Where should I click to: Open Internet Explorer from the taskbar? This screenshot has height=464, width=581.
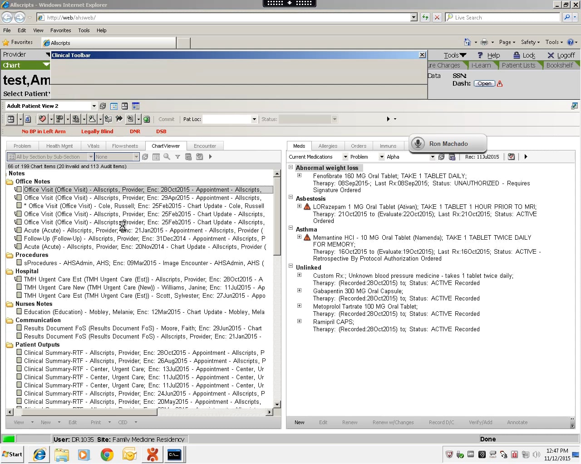coord(39,454)
